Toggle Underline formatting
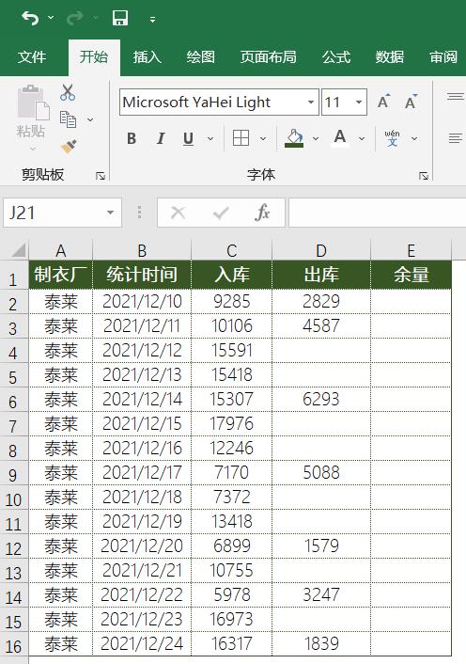466x664 pixels. coord(189,138)
